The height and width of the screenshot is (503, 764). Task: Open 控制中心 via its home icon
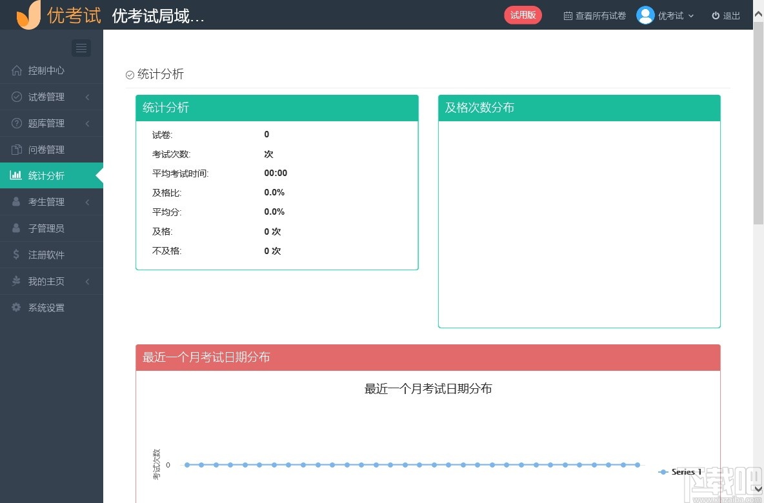point(16,70)
